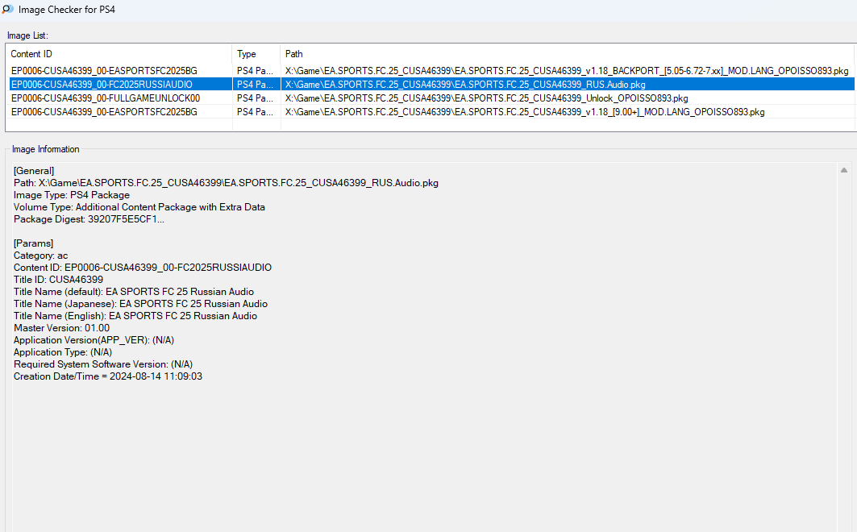Click the Unlock_OPOISSO893.pkg path cell

pos(486,98)
